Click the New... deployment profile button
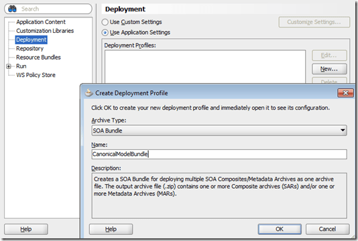 click(x=329, y=69)
